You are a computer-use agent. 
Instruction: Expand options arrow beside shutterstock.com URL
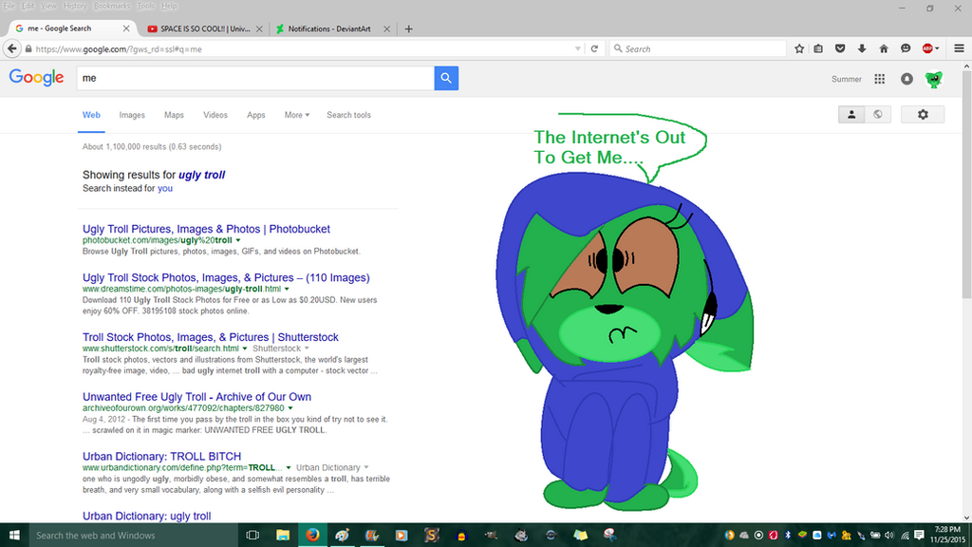click(x=245, y=349)
